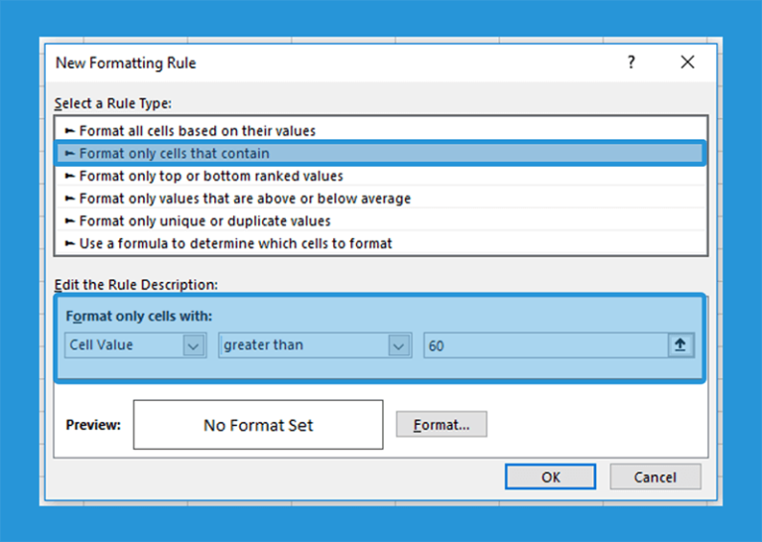This screenshot has width=762, height=542.
Task: Click the Format... button
Action: click(x=442, y=424)
